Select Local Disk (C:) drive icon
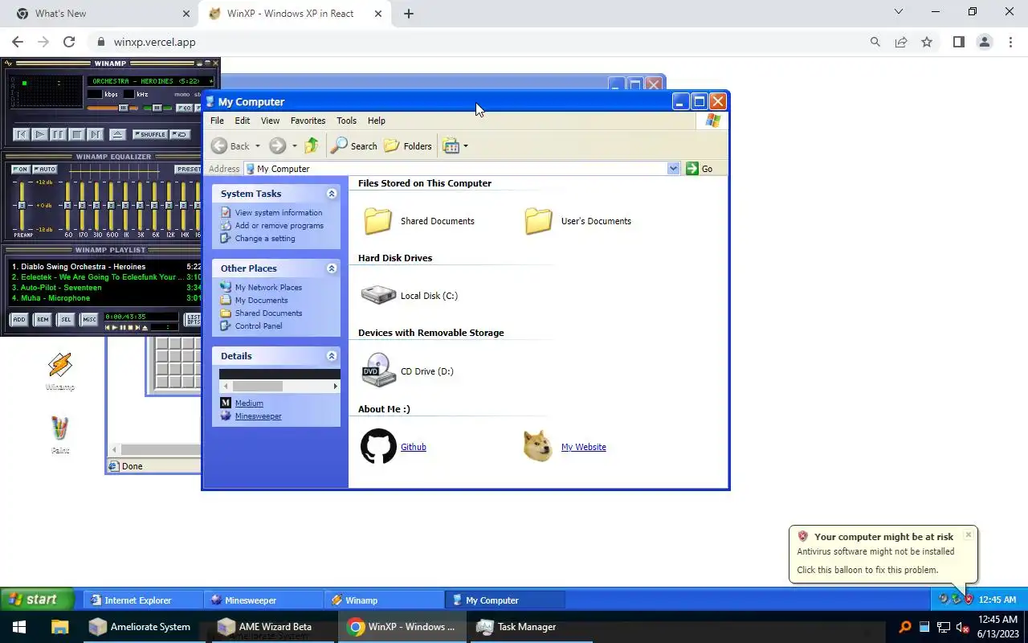This screenshot has width=1028, height=643. coord(377,295)
